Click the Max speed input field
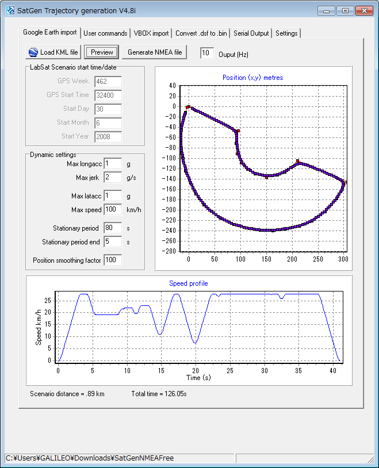Image resolution: width=379 pixels, height=468 pixels. 113,209
